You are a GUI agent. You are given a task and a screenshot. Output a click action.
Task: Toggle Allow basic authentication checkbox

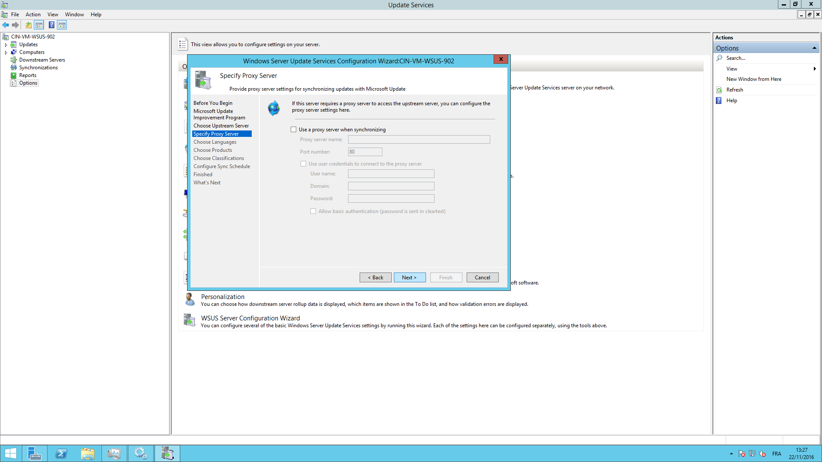pos(313,211)
